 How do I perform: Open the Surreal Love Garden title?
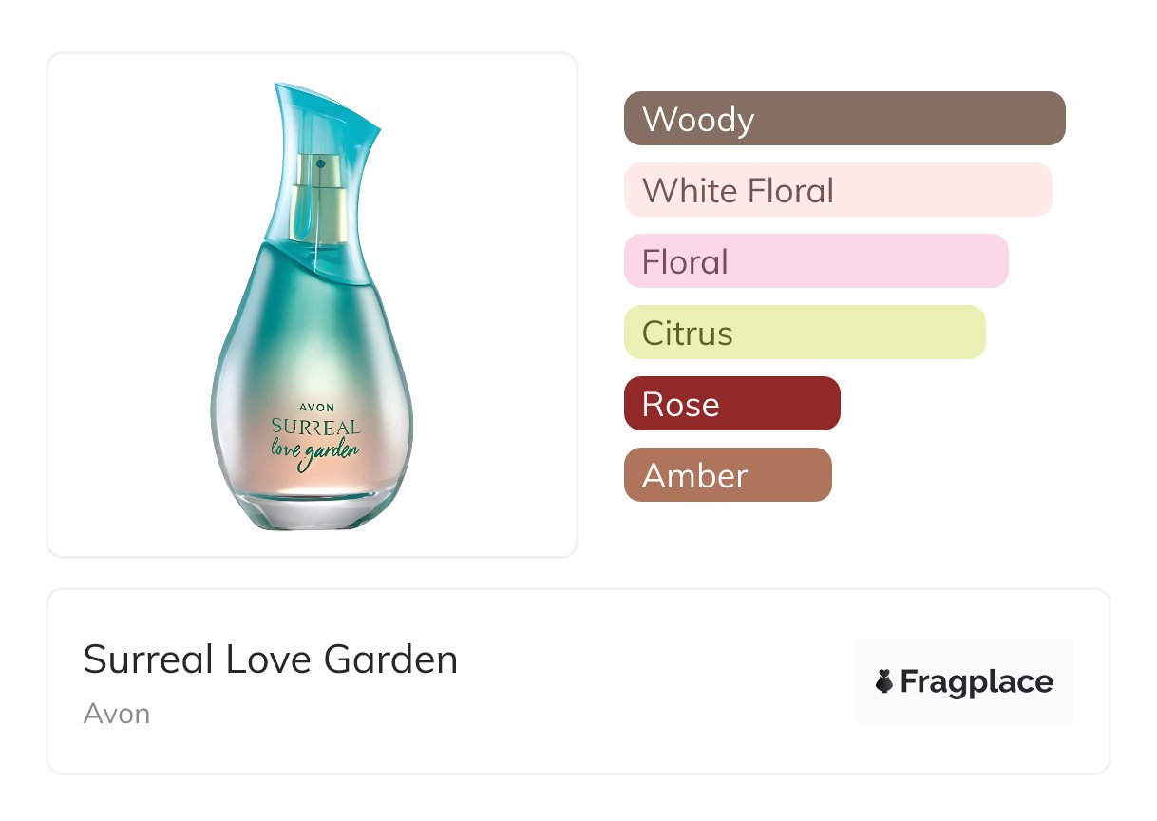click(x=271, y=659)
